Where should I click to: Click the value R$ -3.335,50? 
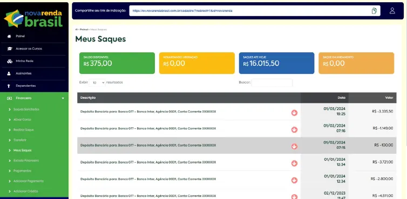click(382, 112)
